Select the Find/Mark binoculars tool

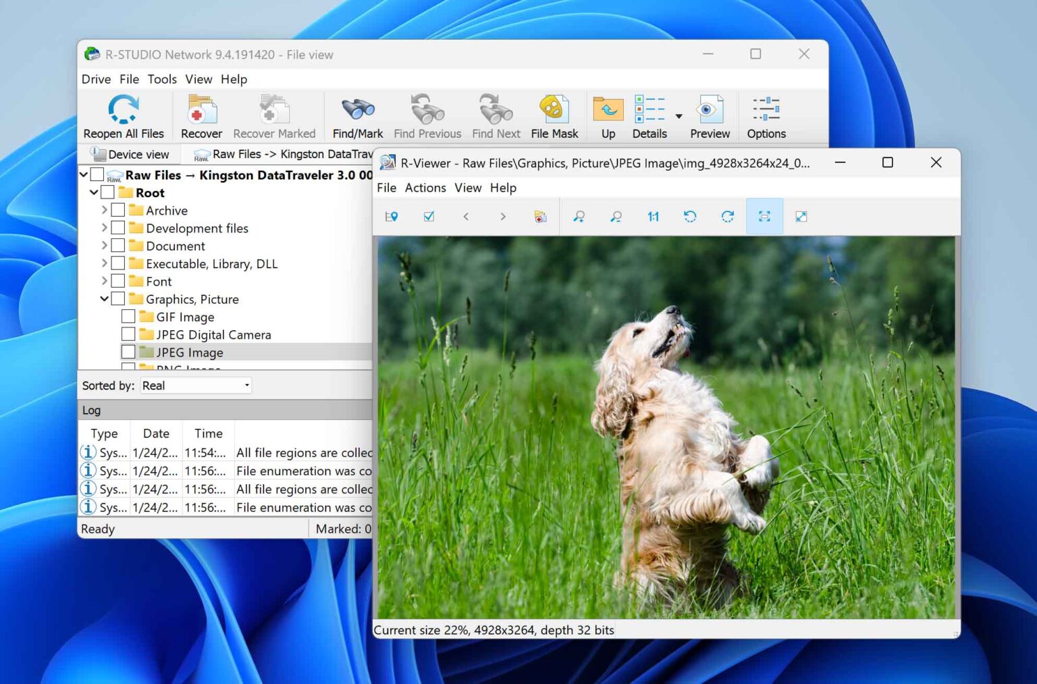click(356, 111)
